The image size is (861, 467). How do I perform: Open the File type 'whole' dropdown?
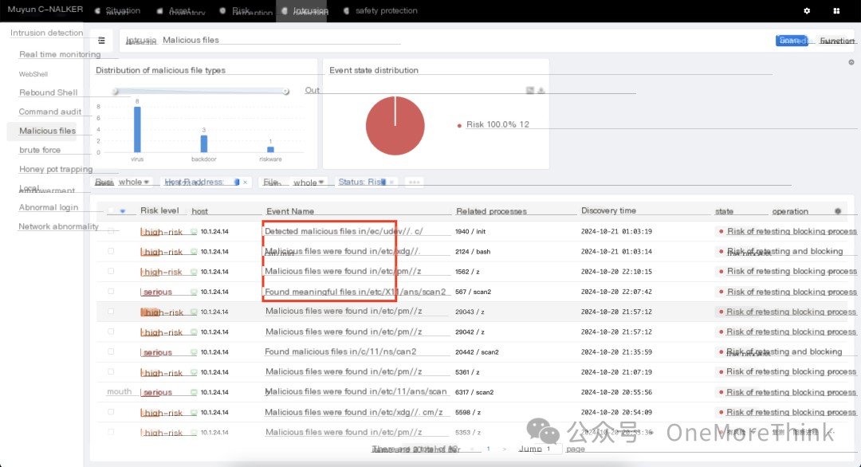[309, 182]
